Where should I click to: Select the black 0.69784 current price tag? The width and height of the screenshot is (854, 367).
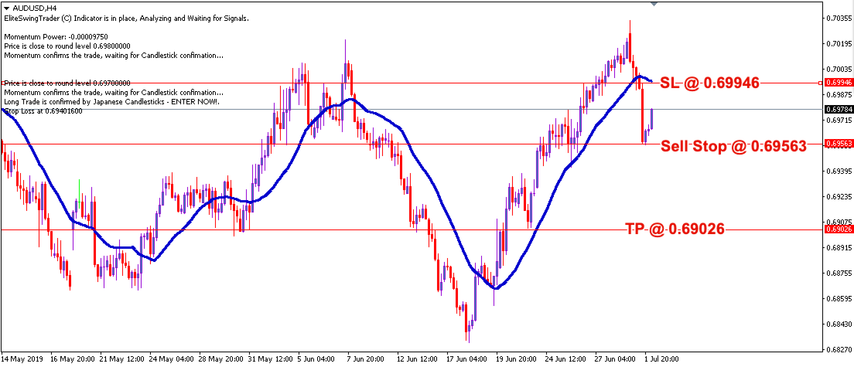click(x=839, y=110)
